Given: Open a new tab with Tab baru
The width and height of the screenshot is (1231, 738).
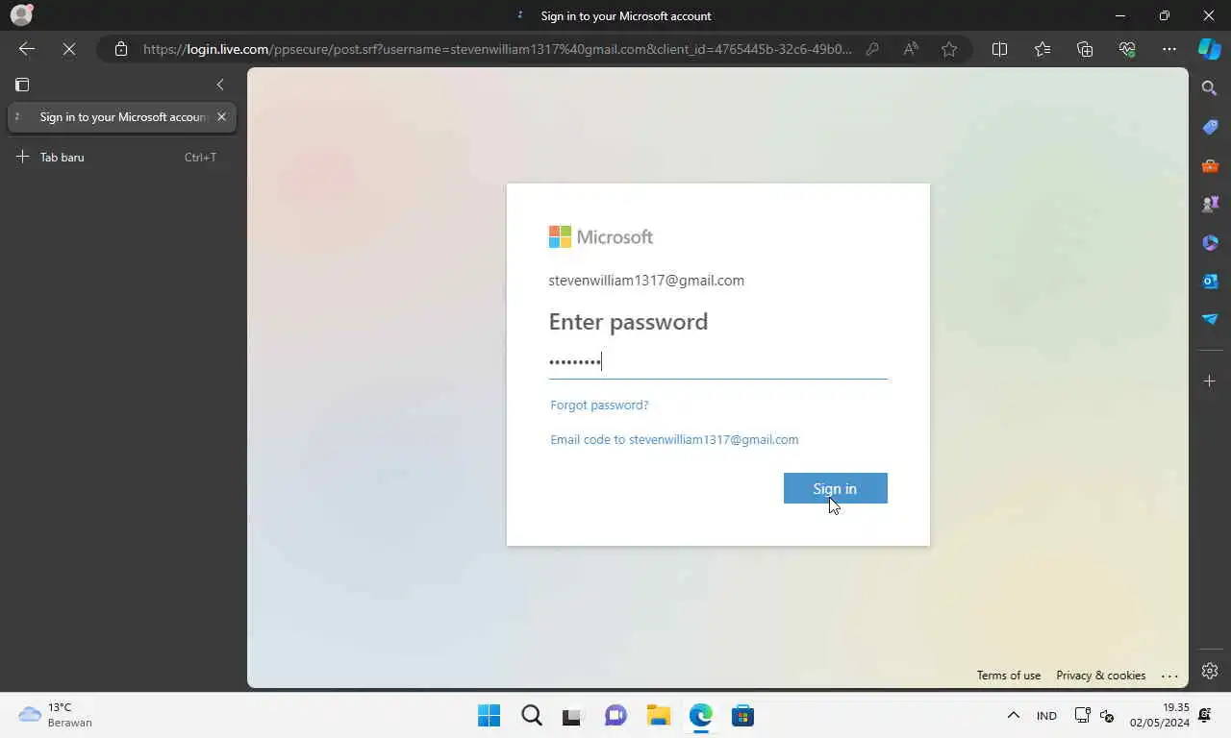Looking at the screenshot, I should 122,157.
